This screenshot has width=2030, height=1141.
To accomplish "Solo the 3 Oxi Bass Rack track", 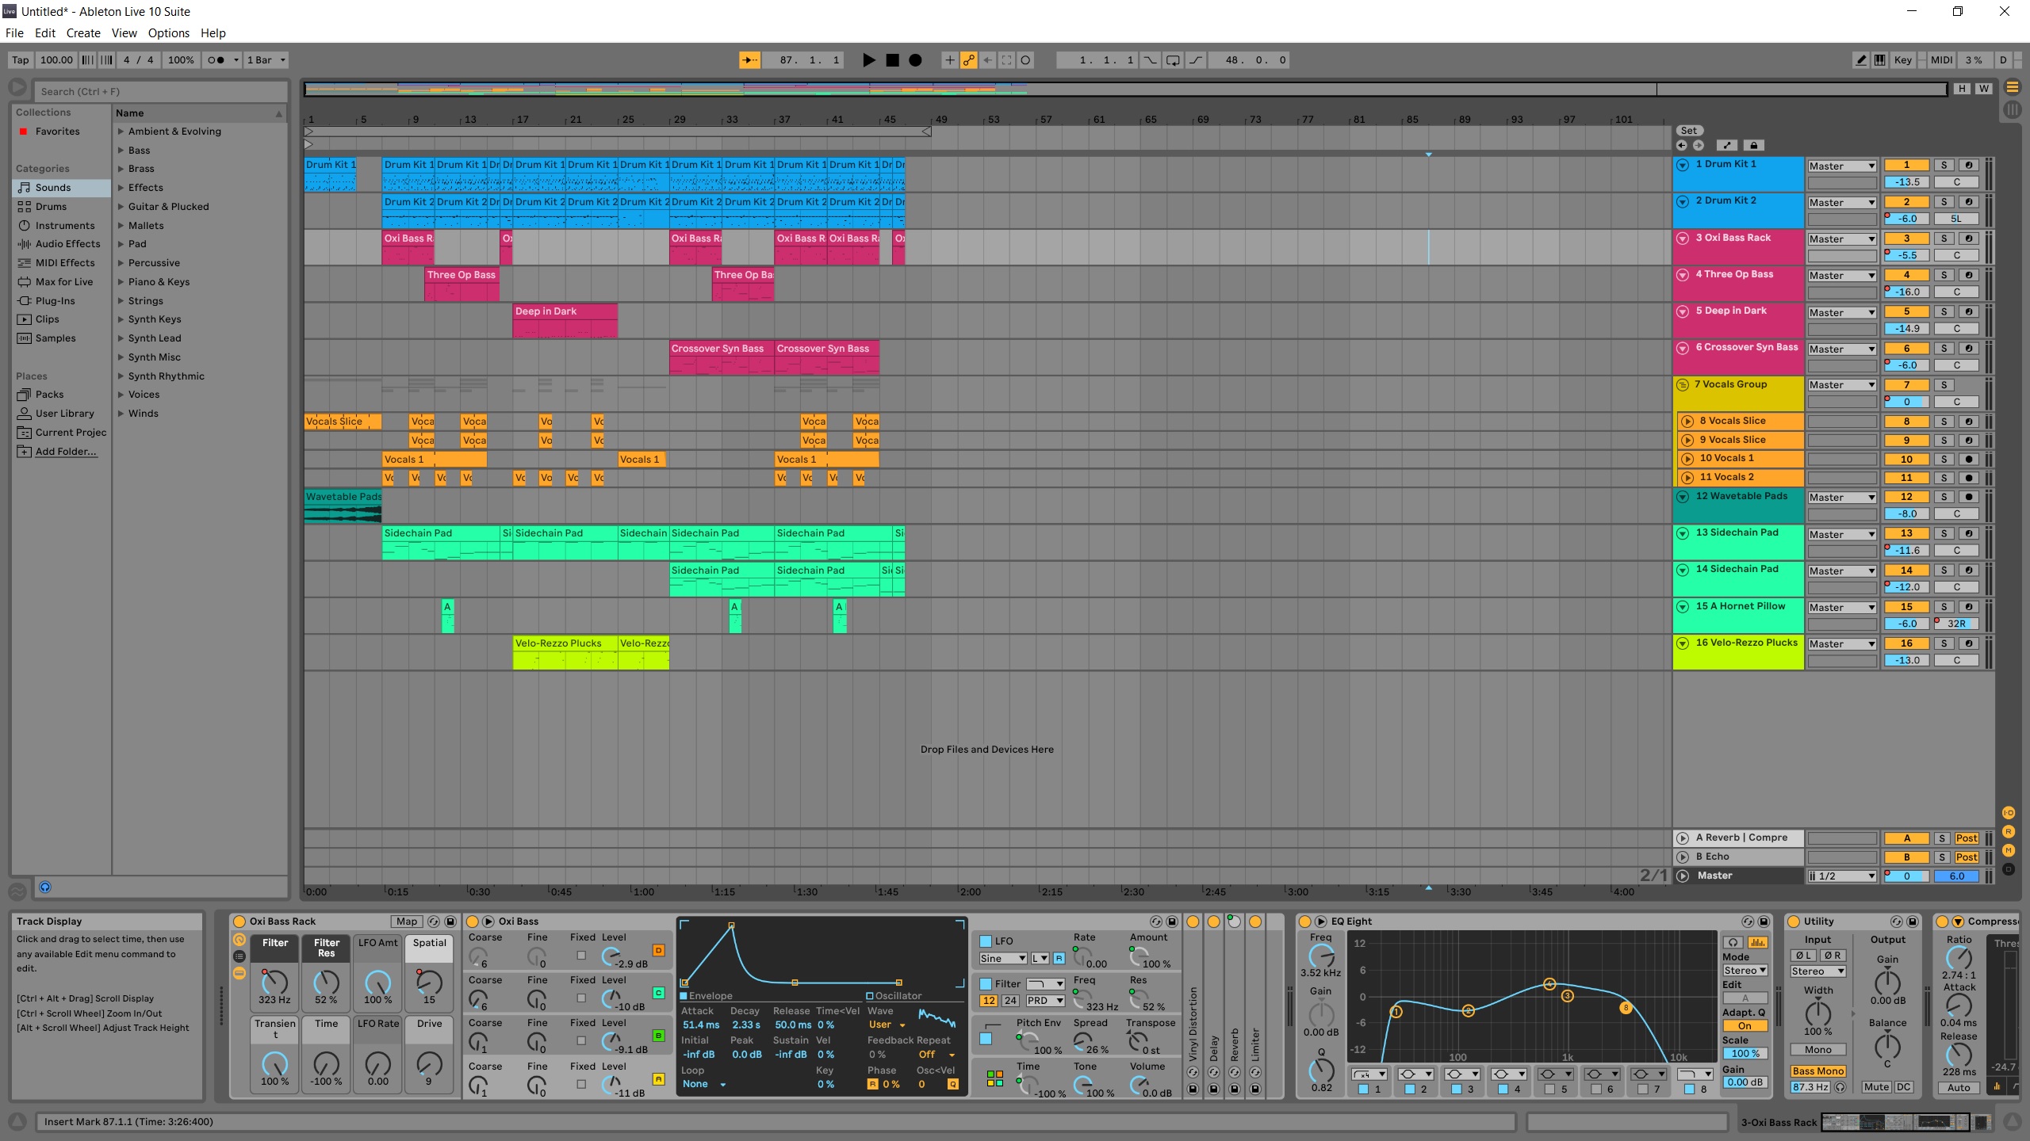I will coord(1944,239).
